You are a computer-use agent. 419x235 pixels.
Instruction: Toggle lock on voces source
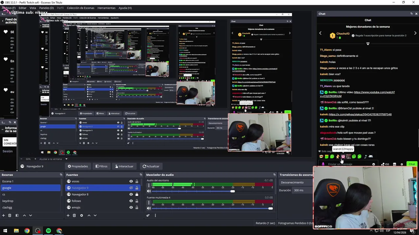click(137, 181)
